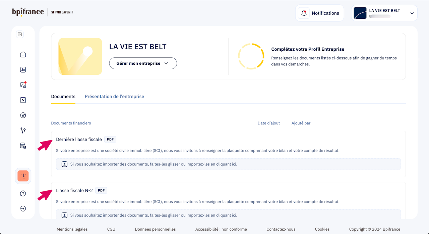This screenshot has height=234, width=429.
Task: Click the logout arrow icon in sidebar
Action: 23,209
